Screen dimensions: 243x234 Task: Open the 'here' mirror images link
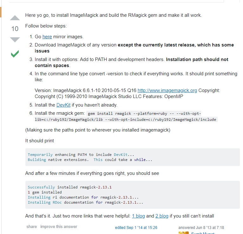pos(47,37)
